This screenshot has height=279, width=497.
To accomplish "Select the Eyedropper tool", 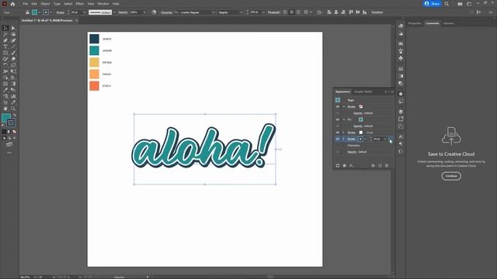I will tap(5, 90).
